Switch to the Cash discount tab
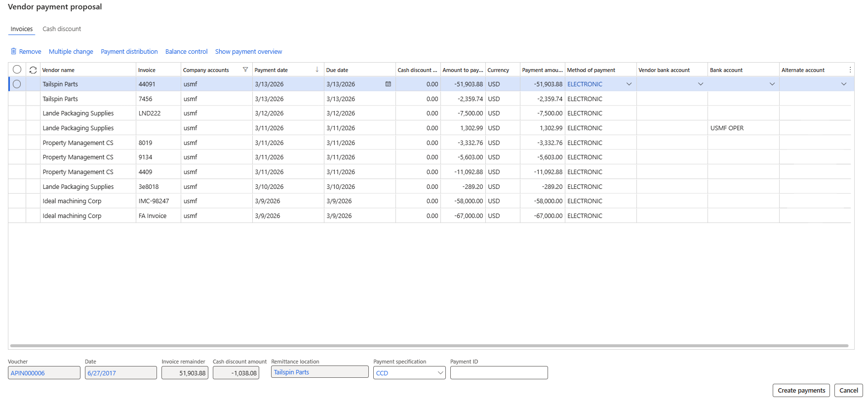867x401 pixels. point(62,29)
